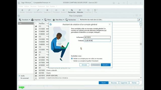Image resolution: width=161 pixels, height=90 pixels.
Task: Click account type icon of row 34110000
Action: coord(36,57)
